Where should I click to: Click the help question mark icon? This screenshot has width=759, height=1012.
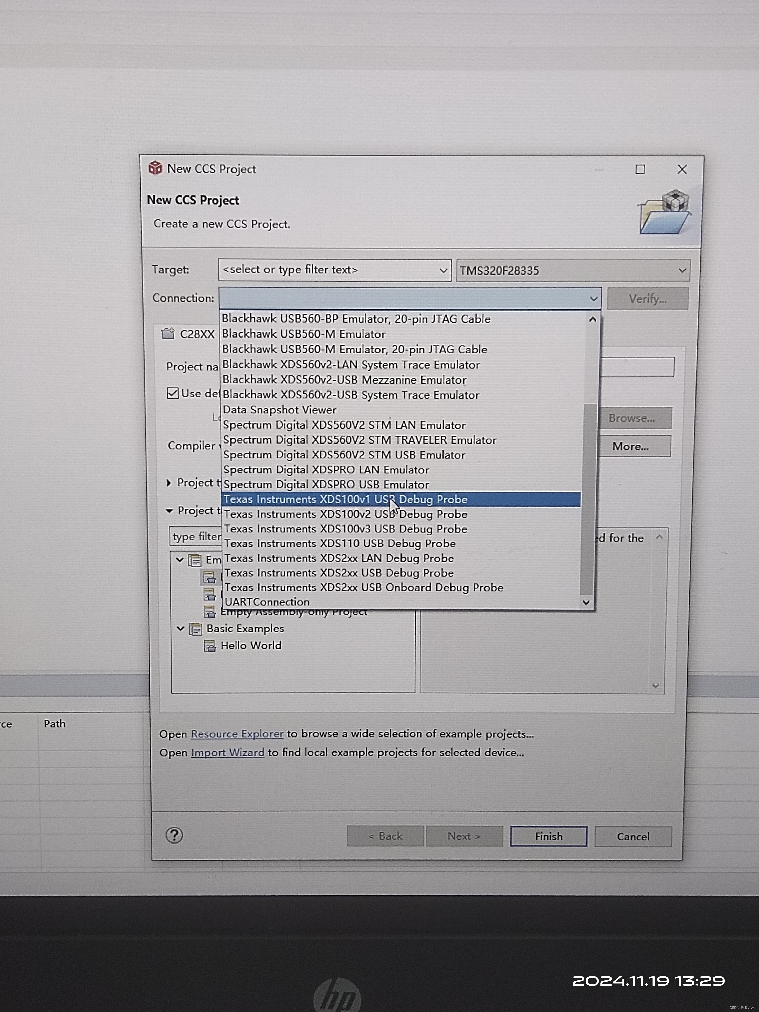(174, 835)
